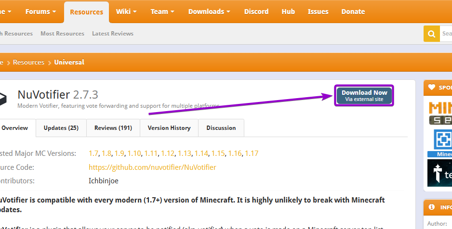The width and height of the screenshot is (452, 229).
Task: Open the Issues nav item
Action: [x=318, y=12]
